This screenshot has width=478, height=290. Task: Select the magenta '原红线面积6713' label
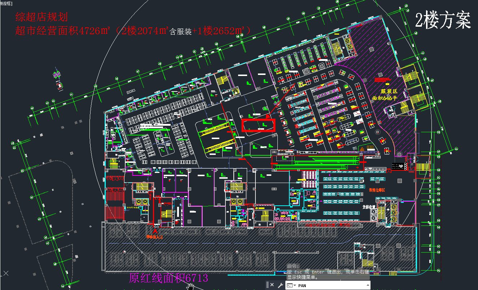coord(168,278)
